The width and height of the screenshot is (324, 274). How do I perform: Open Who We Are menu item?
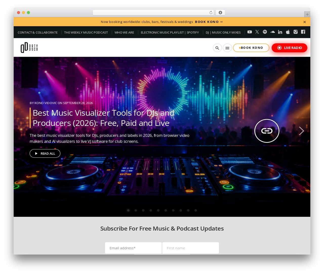coord(124,32)
